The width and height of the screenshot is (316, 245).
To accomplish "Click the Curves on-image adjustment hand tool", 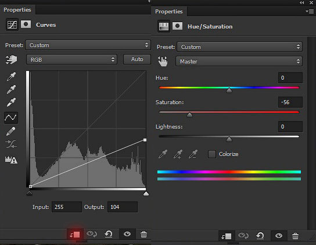I will [11, 59].
